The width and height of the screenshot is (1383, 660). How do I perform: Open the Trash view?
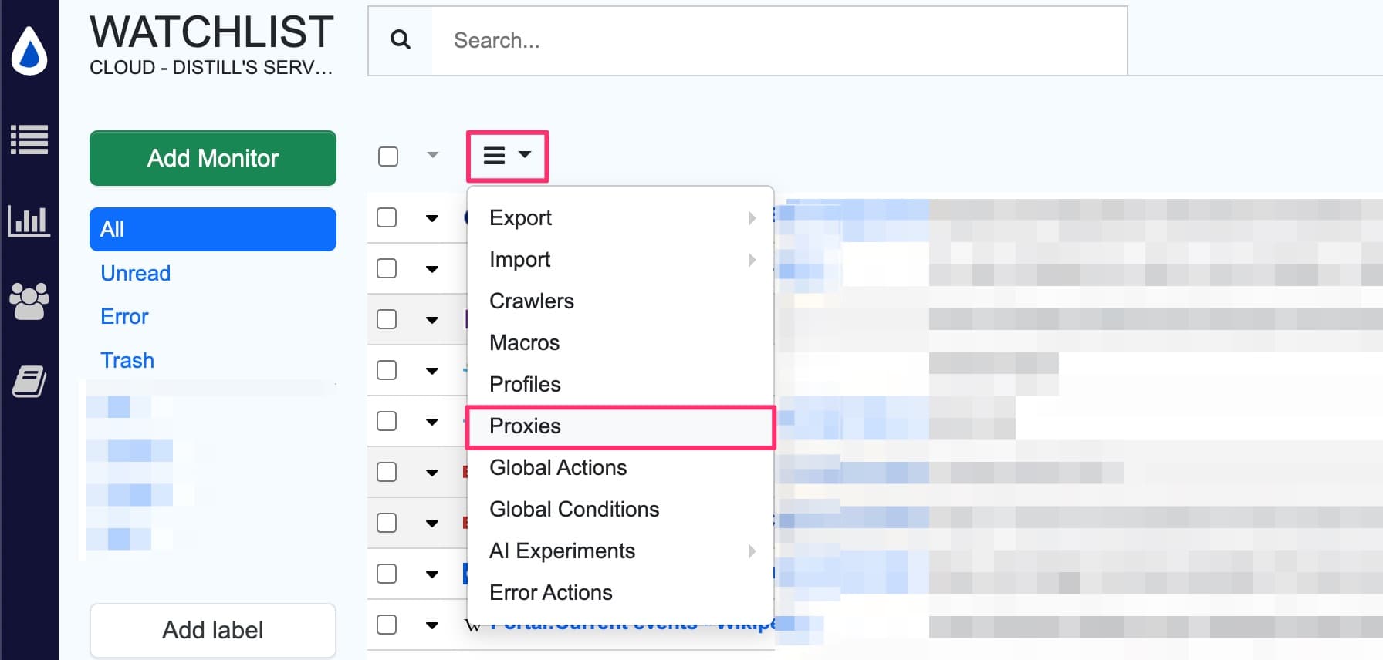point(127,360)
